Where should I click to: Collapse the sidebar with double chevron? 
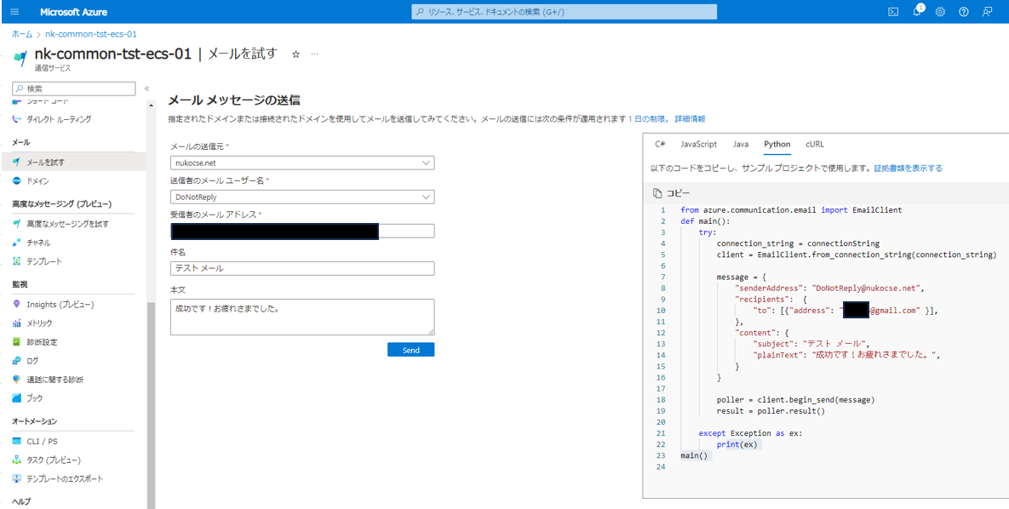pyautogui.click(x=146, y=89)
